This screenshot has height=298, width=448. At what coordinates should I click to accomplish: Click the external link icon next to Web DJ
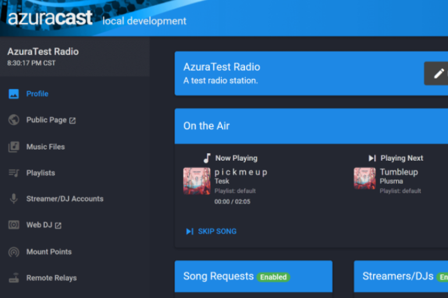[x=58, y=226]
